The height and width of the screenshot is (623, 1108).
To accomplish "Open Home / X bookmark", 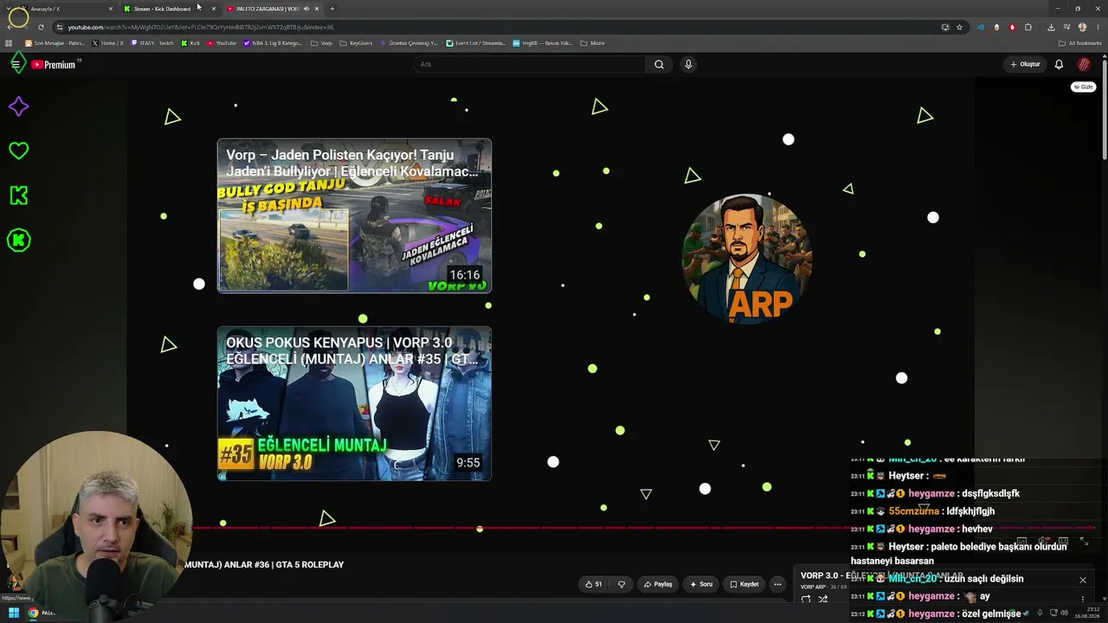I will (108, 42).
